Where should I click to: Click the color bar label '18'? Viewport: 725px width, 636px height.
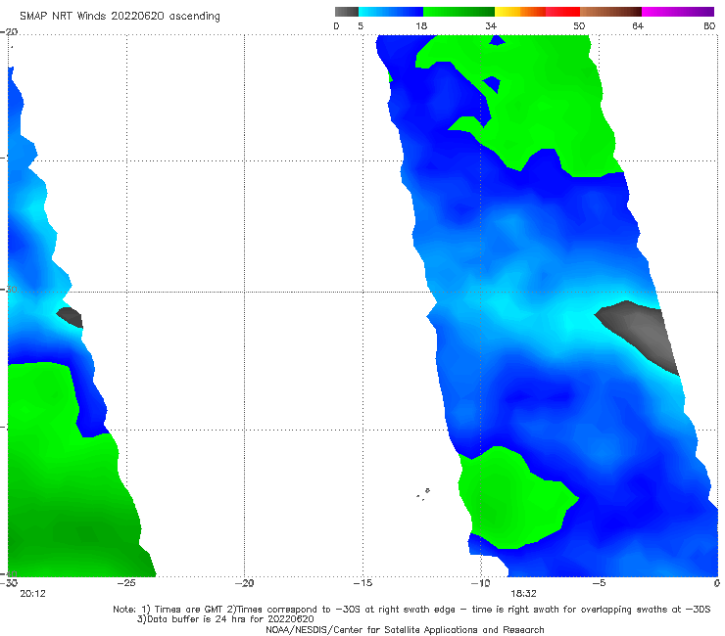click(421, 25)
